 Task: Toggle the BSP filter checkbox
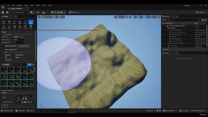tap(4, 58)
